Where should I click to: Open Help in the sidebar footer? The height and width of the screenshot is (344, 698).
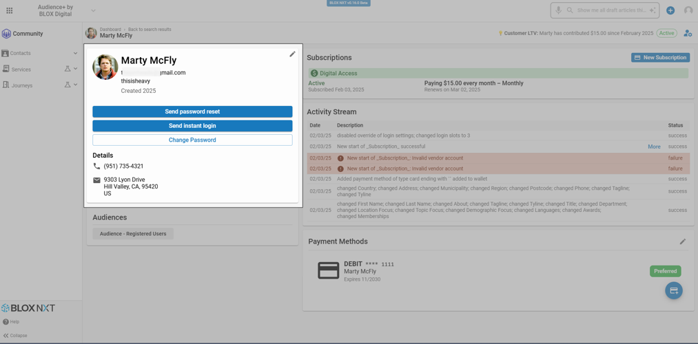(x=11, y=322)
